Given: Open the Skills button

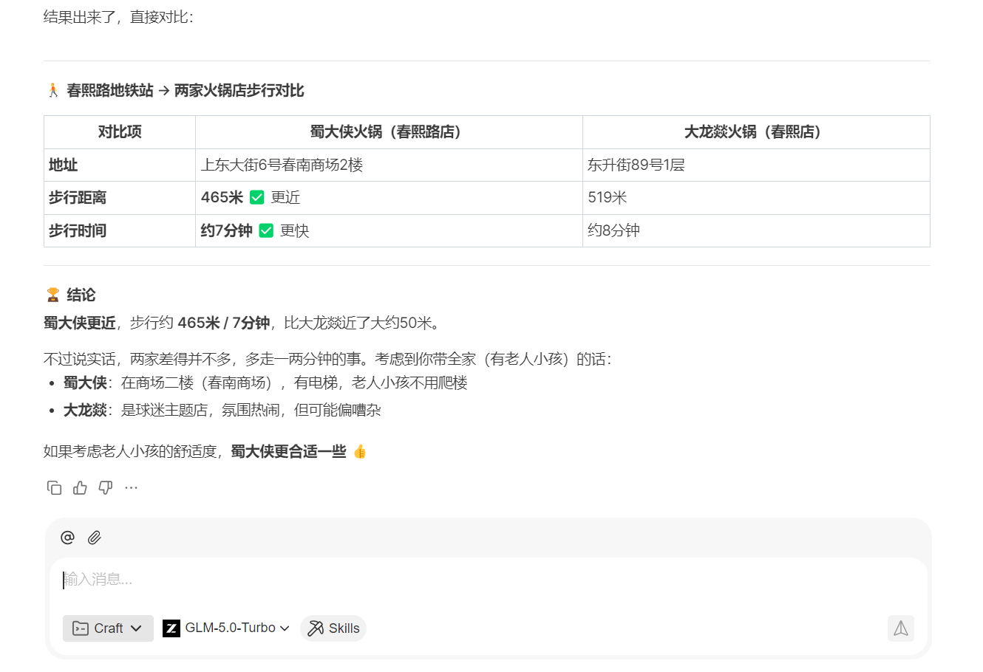Looking at the screenshot, I should coord(333,628).
